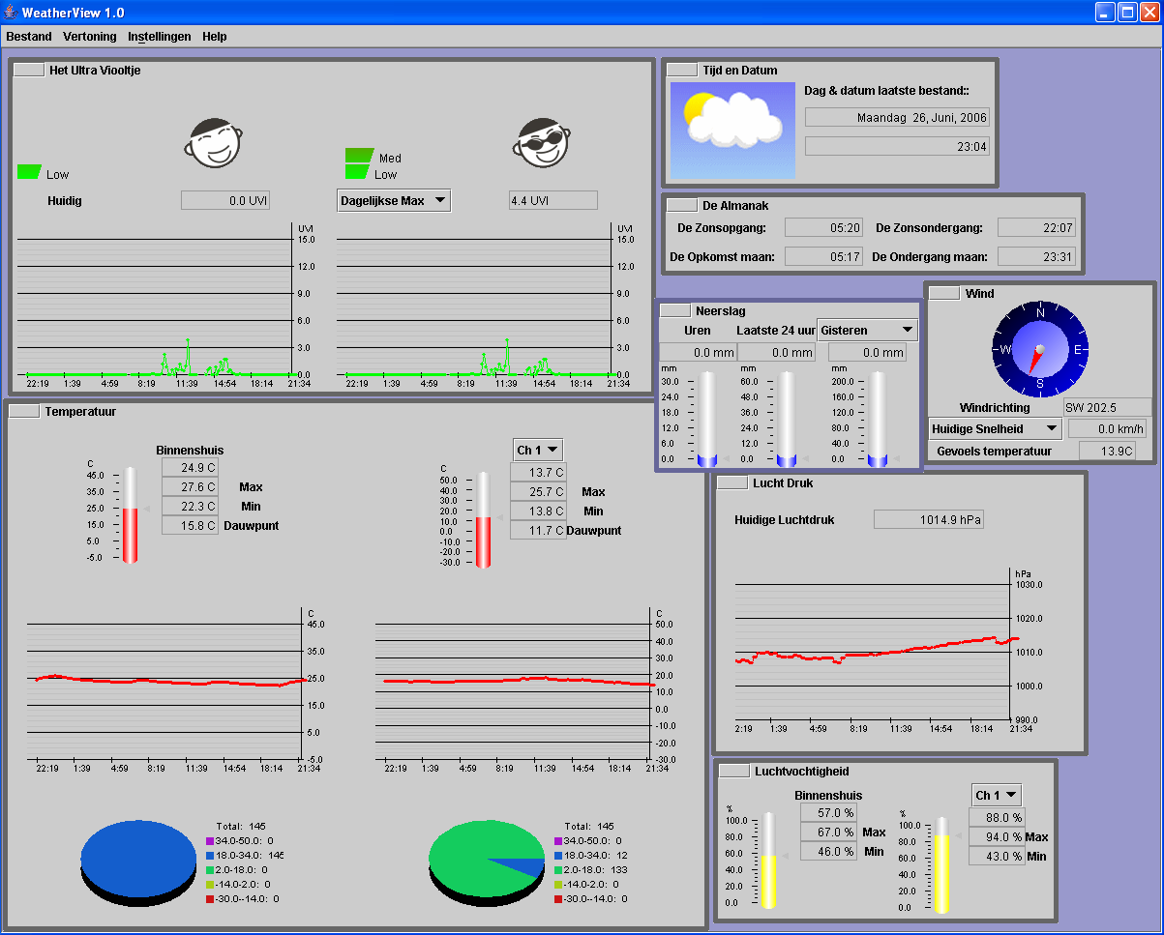Click the green outdoor temperature pie chart
The width and height of the screenshot is (1164, 935).
click(487, 862)
